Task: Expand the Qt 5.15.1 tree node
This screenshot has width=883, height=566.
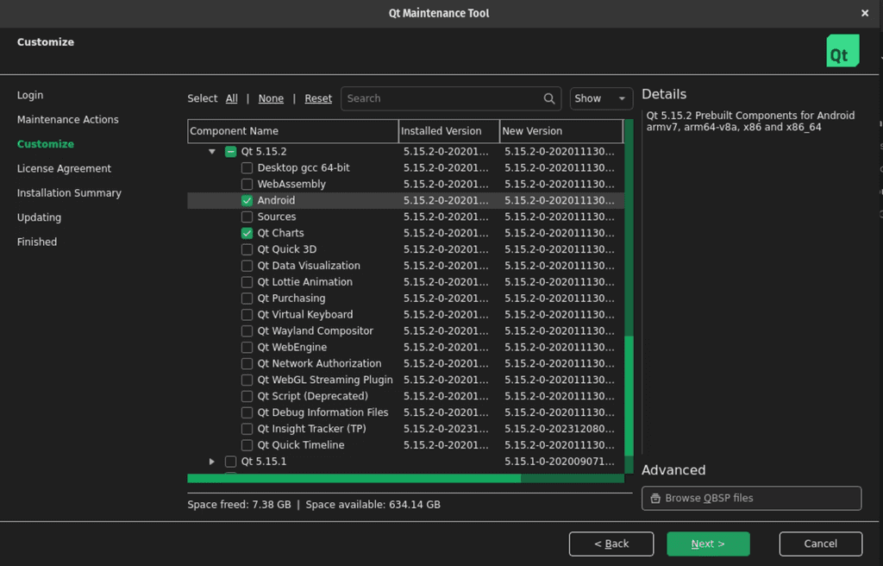Action: 212,462
